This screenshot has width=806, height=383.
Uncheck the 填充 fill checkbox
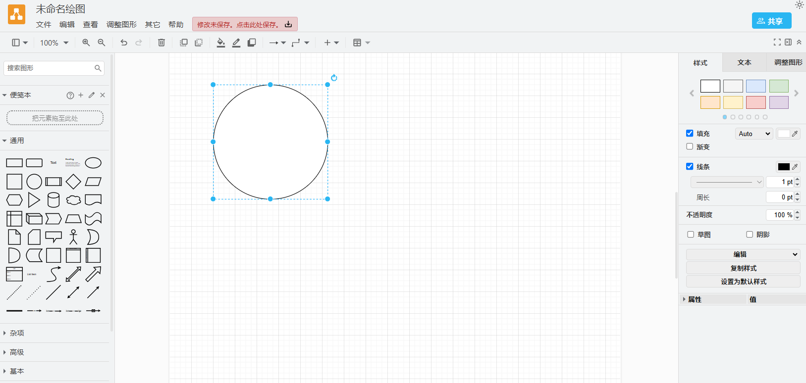[x=690, y=134]
